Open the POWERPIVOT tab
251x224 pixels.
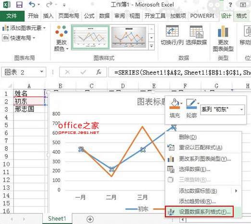coord(202,16)
